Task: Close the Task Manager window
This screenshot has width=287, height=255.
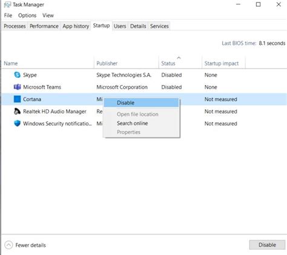Action: click(x=279, y=4)
